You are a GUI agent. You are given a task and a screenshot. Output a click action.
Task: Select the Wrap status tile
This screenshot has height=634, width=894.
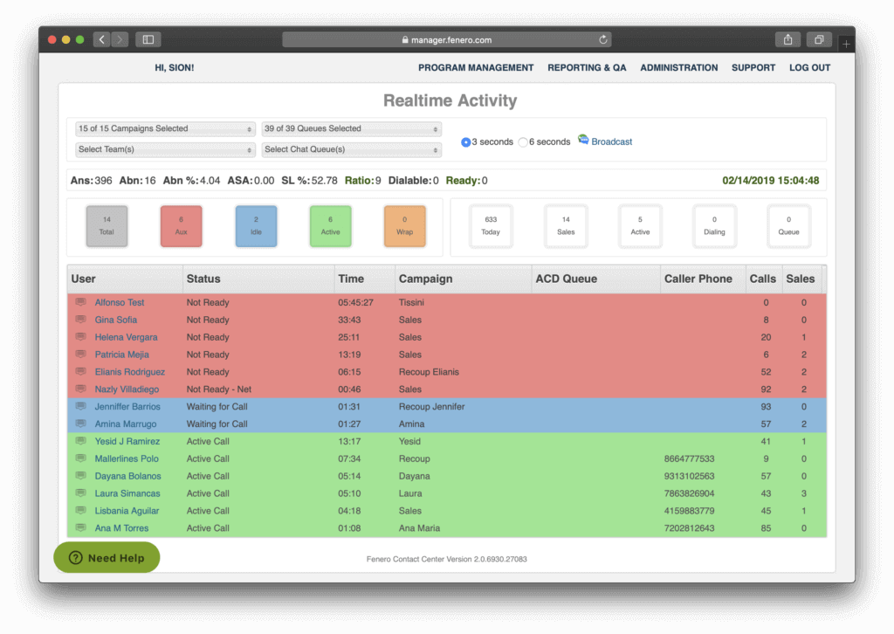pyautogui.click(x=404, y=225)
